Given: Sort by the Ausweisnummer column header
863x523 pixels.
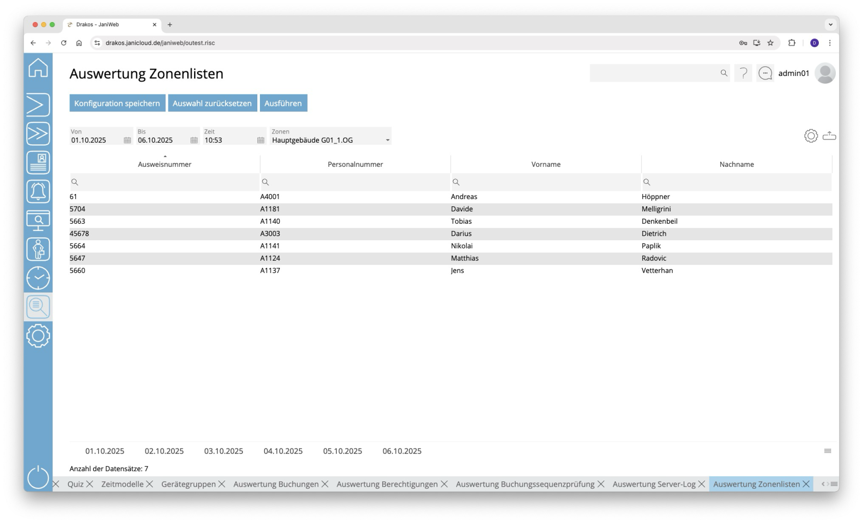Looking at the screenshot, I should [164, 164].
